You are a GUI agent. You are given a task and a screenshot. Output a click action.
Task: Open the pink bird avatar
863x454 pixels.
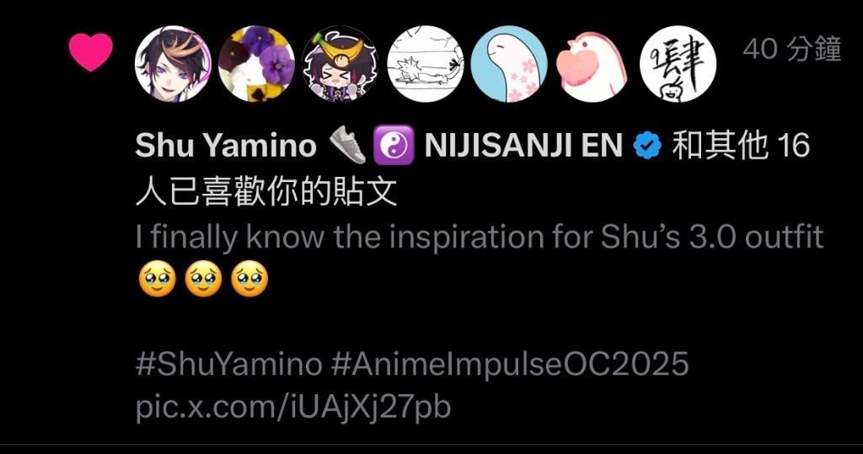593,64
